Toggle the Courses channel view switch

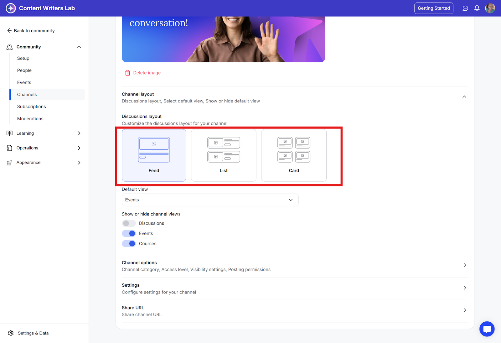coord(129,244)
